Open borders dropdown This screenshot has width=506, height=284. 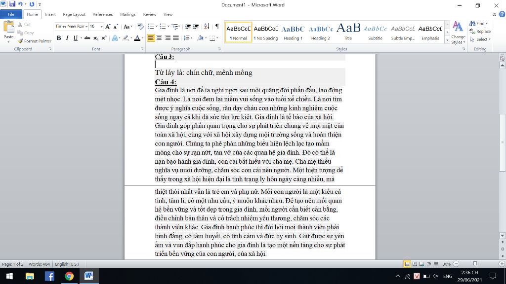coord(217,38)
